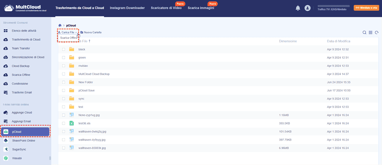The height and width of the screenshot is (165, 382).
Task: Open the MultCloud Cloud Backup folder name
Action: [94, 74]
